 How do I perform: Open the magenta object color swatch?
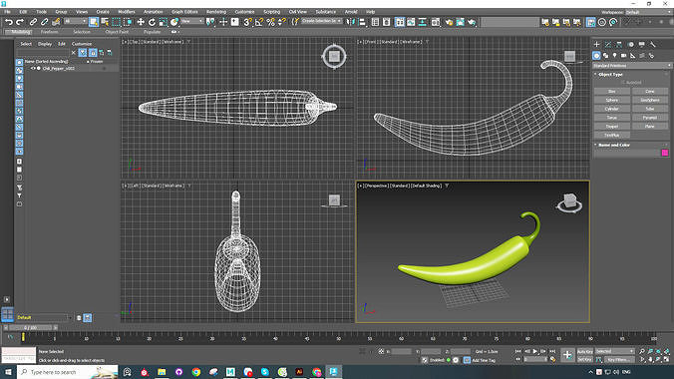(x=665, y=153)
